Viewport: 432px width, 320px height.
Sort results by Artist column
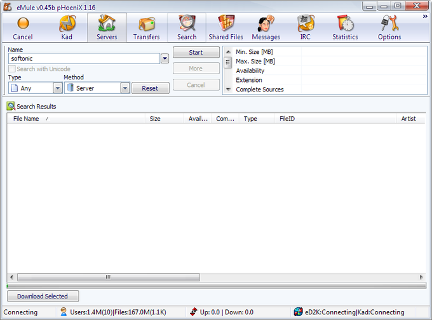411,119
